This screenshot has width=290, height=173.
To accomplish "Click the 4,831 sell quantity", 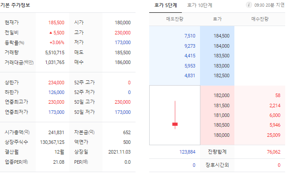I will click(x=190, y=75).
